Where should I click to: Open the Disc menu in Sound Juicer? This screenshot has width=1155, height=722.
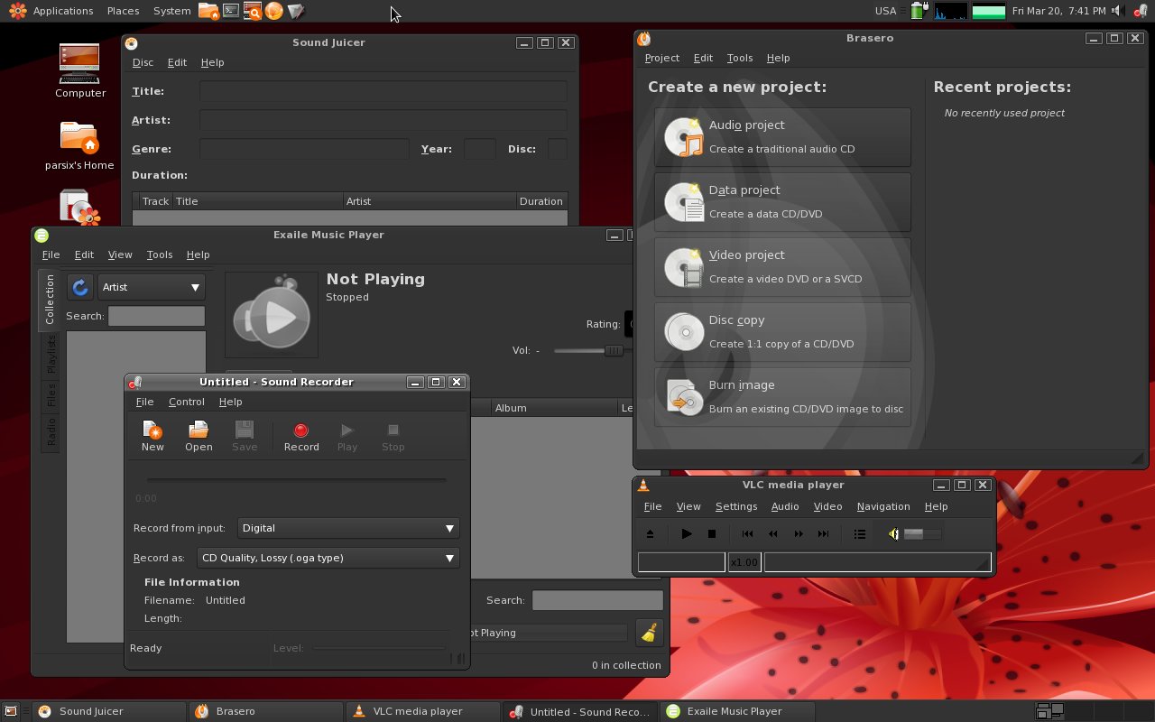pos(143,62)
